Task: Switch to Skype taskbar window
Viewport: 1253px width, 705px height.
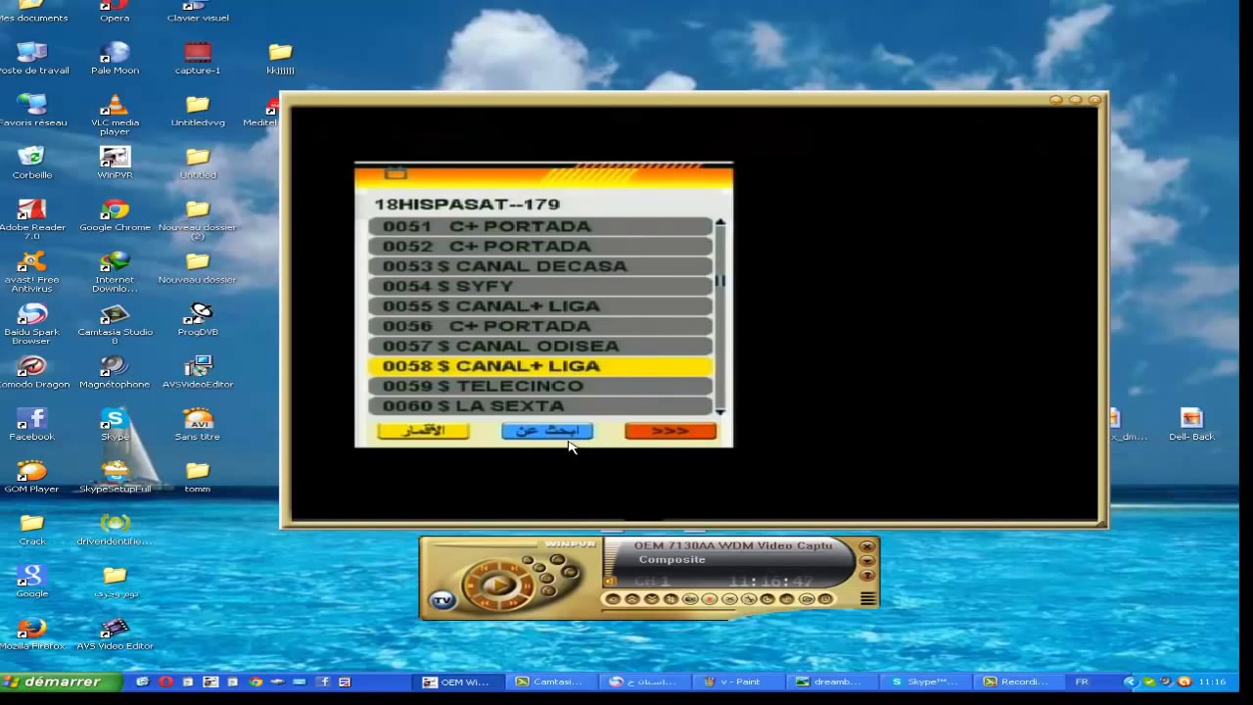Action: 926,681
